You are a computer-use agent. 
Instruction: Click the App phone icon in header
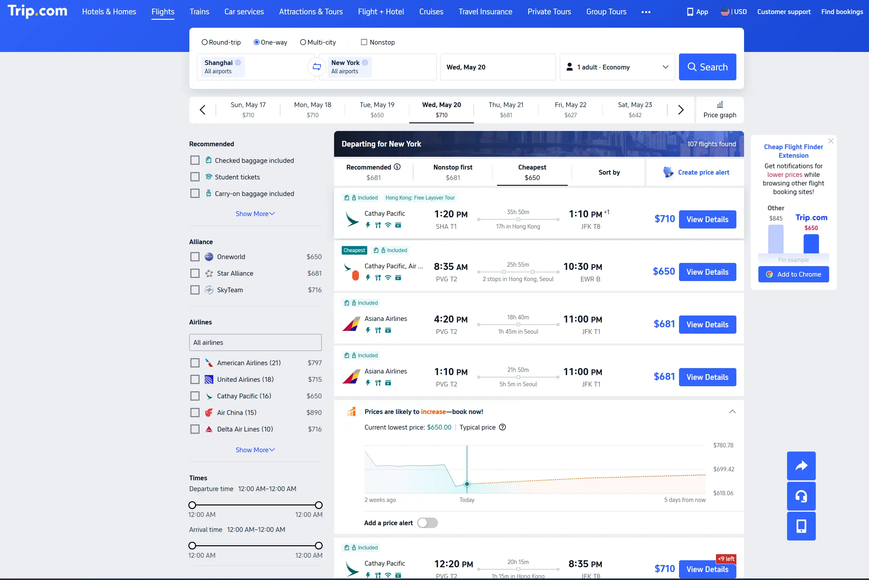pyautogui.click(x=690, y=11)
